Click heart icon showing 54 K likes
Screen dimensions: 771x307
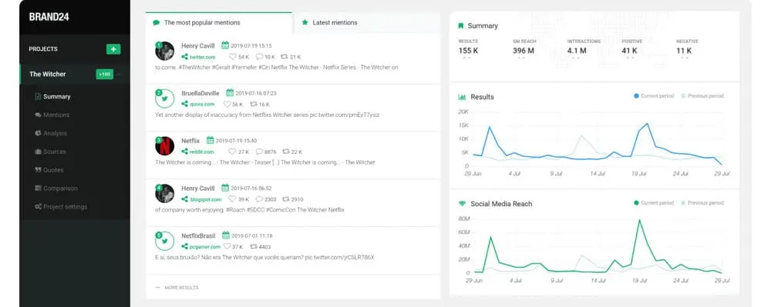click(233, 57)
